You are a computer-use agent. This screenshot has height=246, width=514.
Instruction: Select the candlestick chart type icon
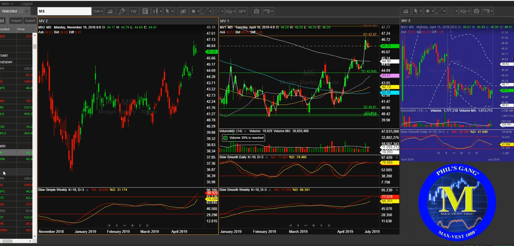[x=155, y=11]
